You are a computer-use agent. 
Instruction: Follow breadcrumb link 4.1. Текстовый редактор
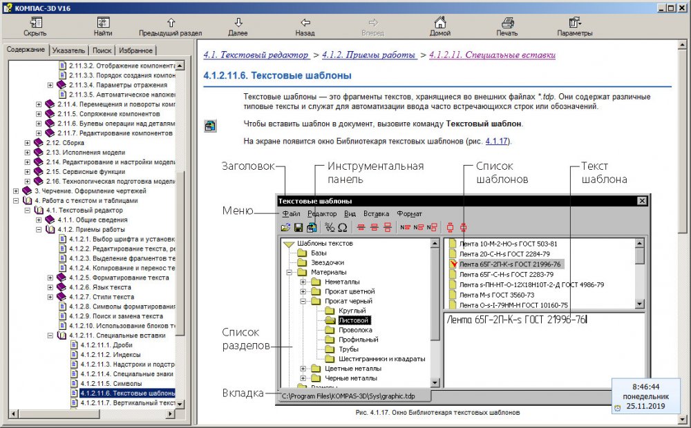pyautogui.click(x=256, y=55)
